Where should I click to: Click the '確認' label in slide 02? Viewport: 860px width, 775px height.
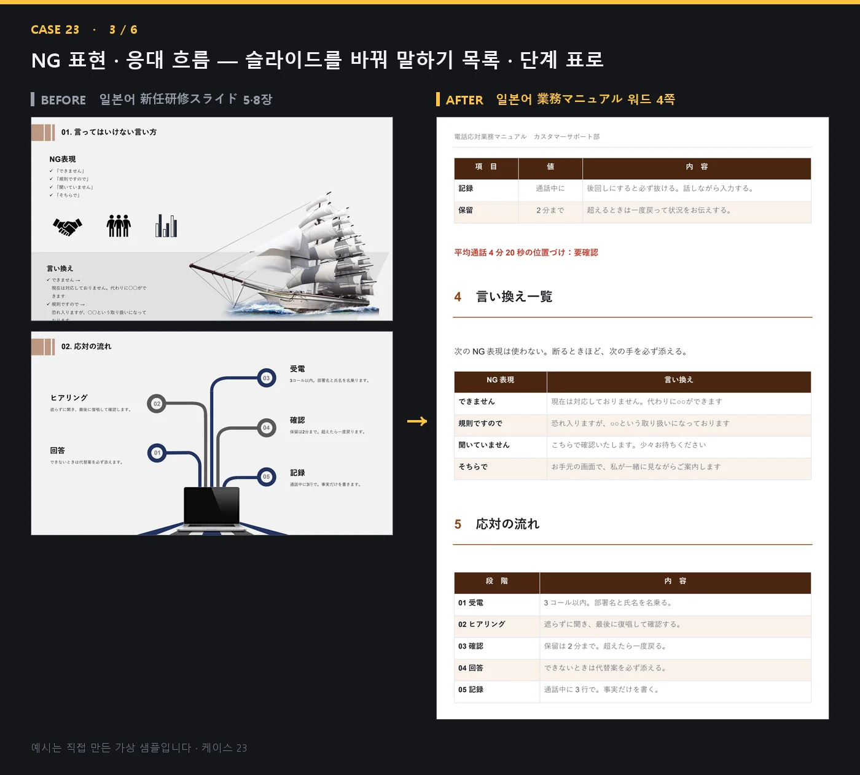click(x=297, y=420)
